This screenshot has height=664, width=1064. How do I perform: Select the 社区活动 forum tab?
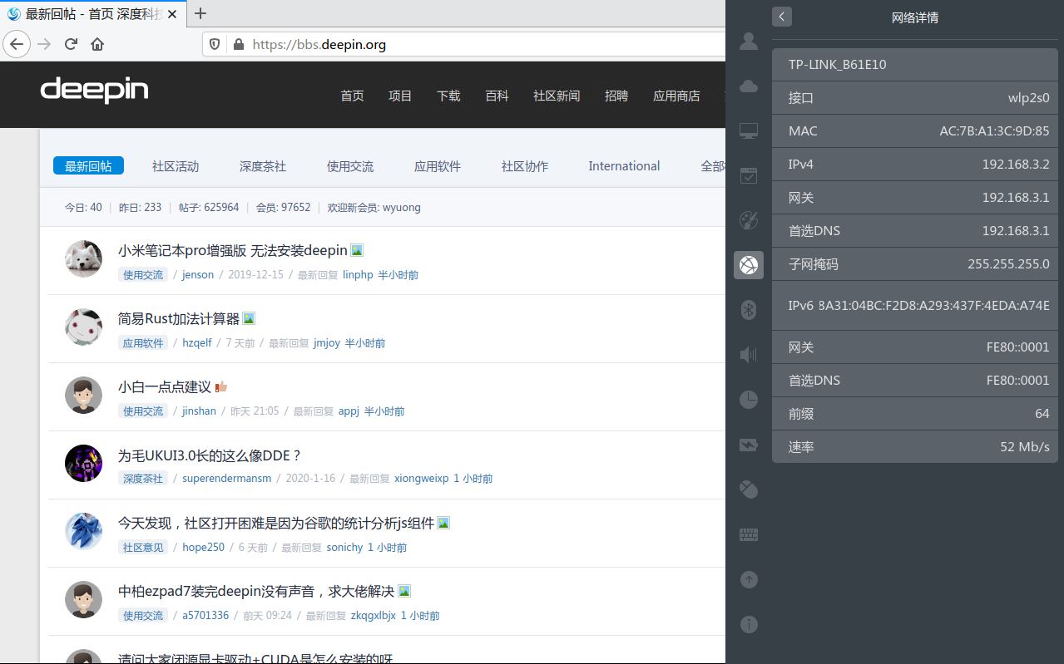[x=176, y=166]
